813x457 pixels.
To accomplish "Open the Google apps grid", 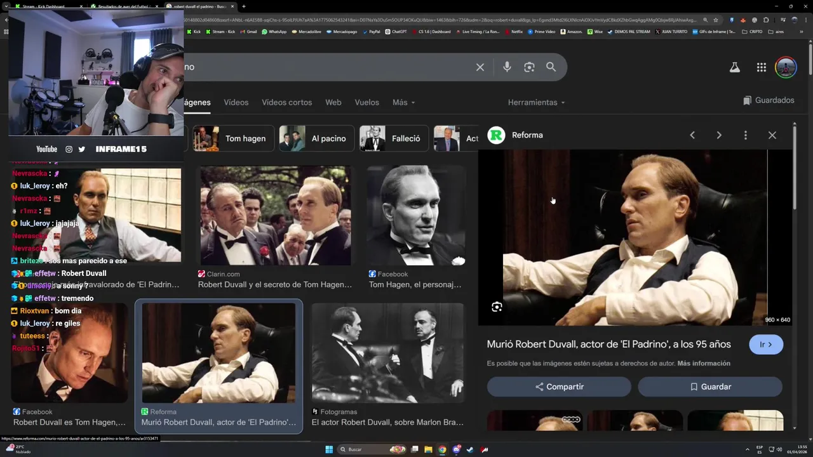I will tap(762, 67).
